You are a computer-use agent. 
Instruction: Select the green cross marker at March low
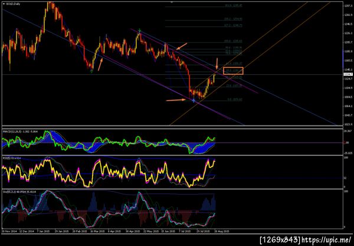tap(91, 71)
